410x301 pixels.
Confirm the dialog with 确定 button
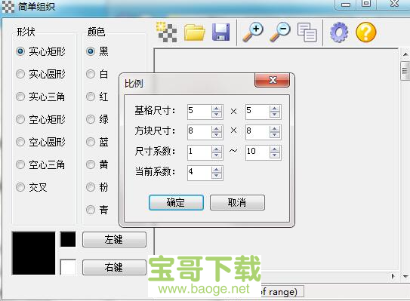click(176, 202)
